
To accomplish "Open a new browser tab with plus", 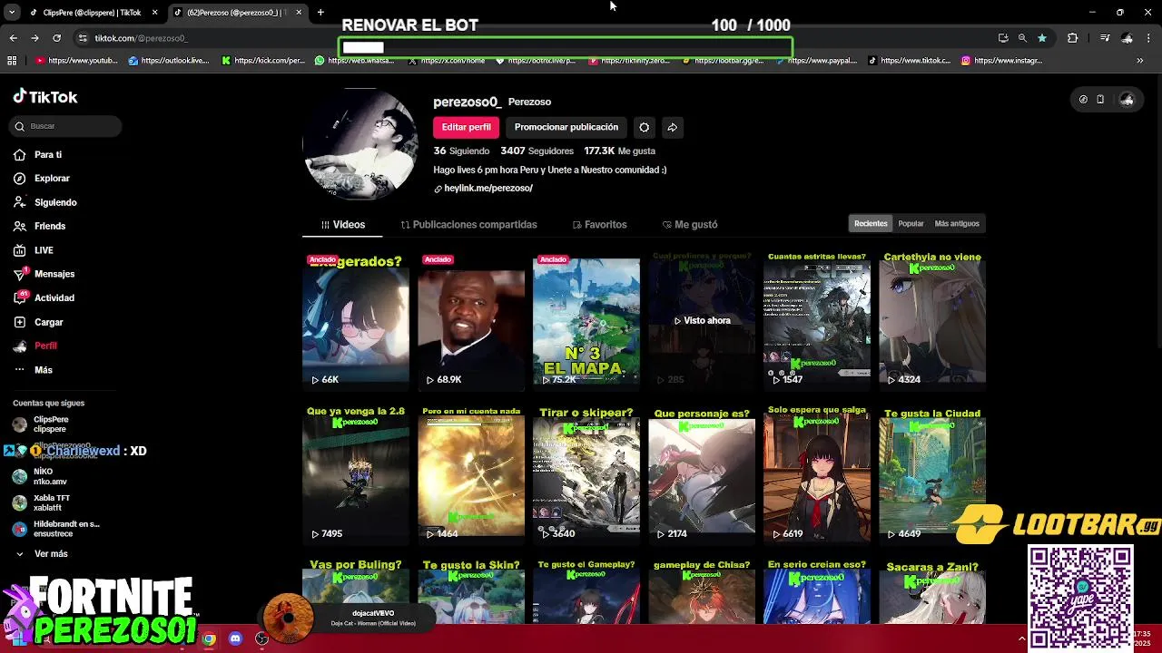I will click(x=320, y=13).
